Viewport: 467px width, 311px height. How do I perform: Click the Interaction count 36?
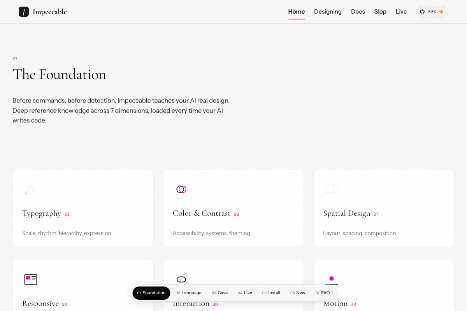coord(215,304)
